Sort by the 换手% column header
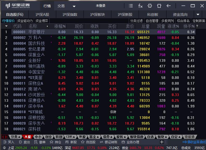206x150 pixels. 189,26
